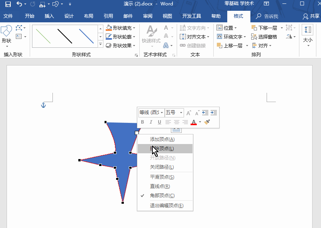The image size is (321, 228).
Task: Switch to the 插入 tab
Action: pos(49,16)
